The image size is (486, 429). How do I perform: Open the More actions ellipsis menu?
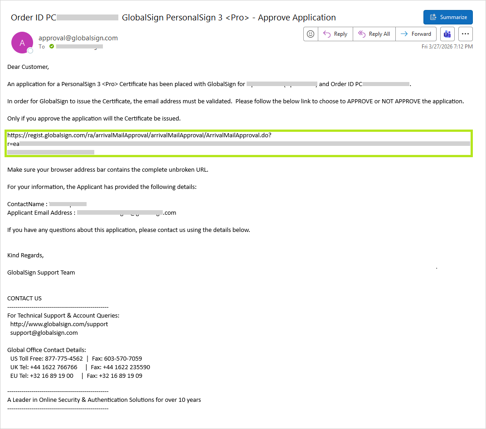(x=466, y=34)
